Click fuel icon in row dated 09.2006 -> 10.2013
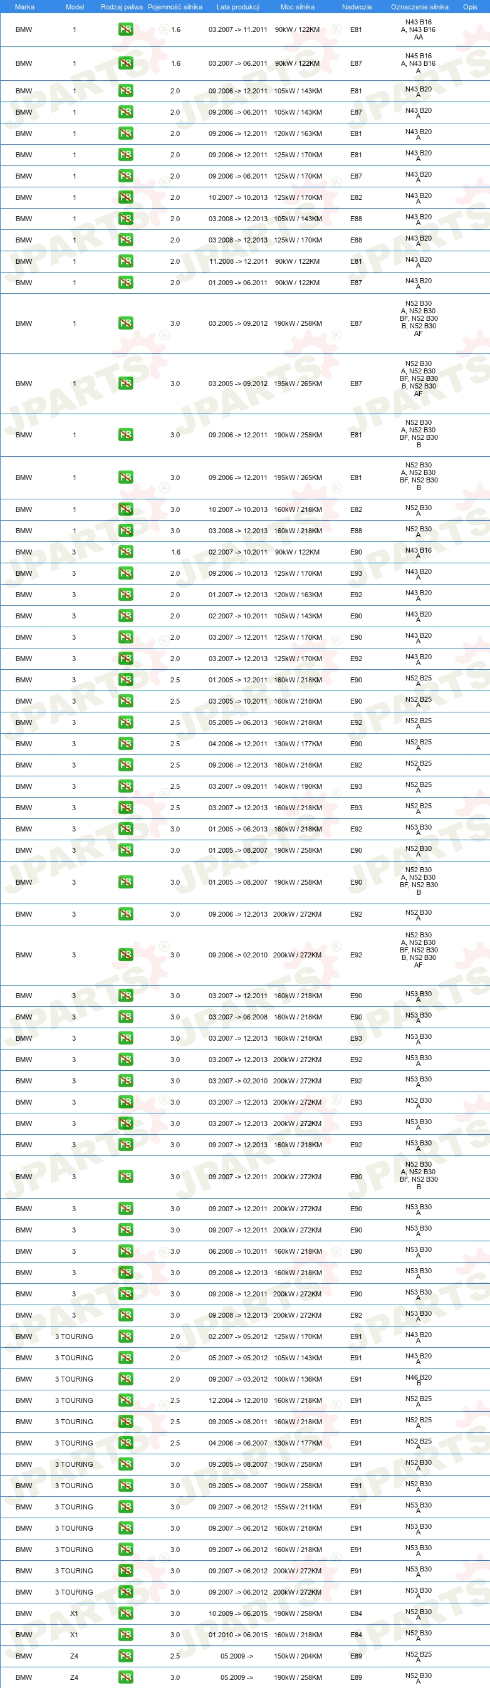 tap(125, 573)
